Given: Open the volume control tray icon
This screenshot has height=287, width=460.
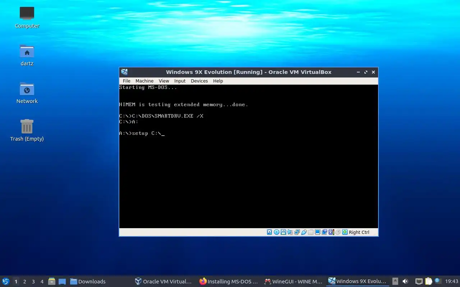Looking at the screenshot, I should click(405, 281).
